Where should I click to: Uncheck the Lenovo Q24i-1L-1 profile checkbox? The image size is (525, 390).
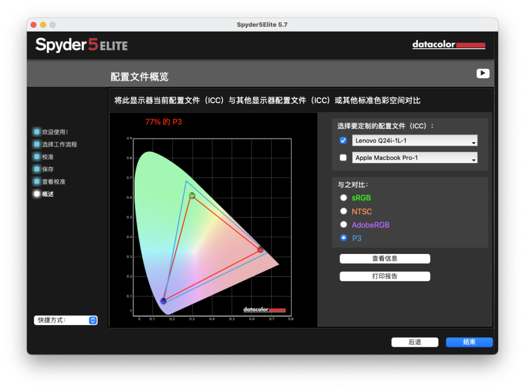pos(343,140)
